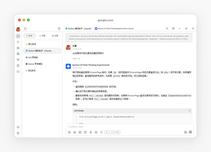Image resolution: width=211 pixels, height=152 pixels.
Task: Click the PYTHON code block header label
Action: coord(79,111)
